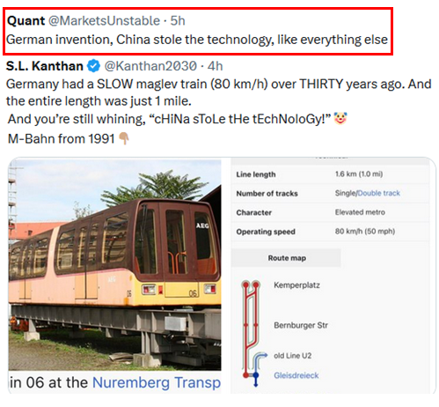
Task: Click the Kemperplatz red station marker
Action: (x=251, y=285)
